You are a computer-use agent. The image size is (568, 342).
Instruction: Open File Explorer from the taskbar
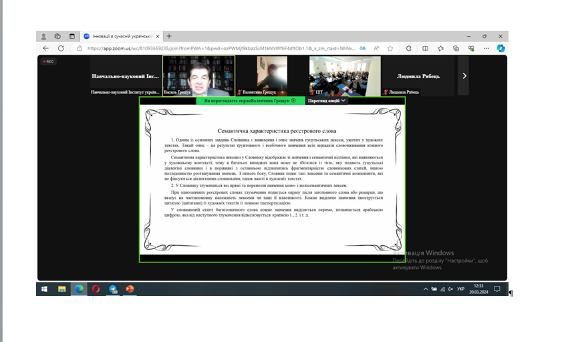pos(62,289)
